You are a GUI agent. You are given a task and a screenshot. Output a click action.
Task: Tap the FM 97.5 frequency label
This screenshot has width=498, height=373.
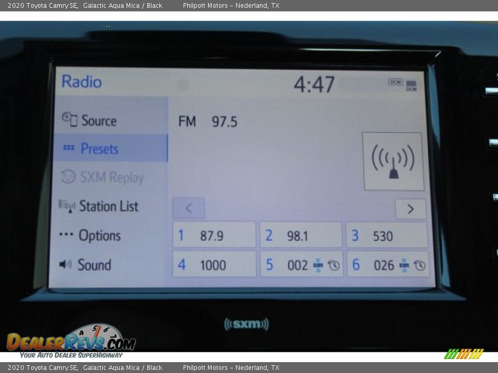[208, 122]
